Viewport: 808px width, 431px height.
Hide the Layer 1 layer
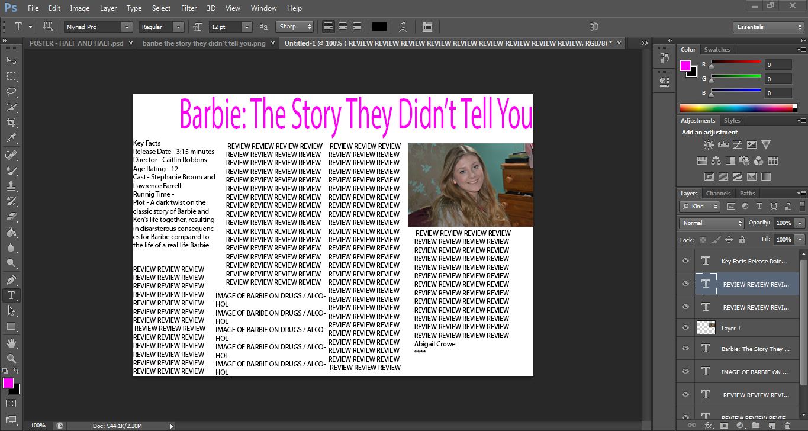tap(685, 328)
